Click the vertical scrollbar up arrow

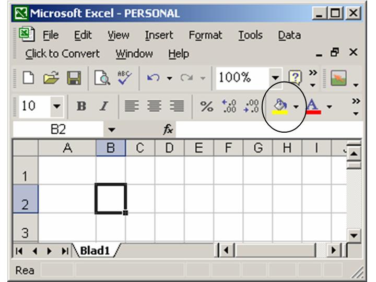click(x=354, y=153)
